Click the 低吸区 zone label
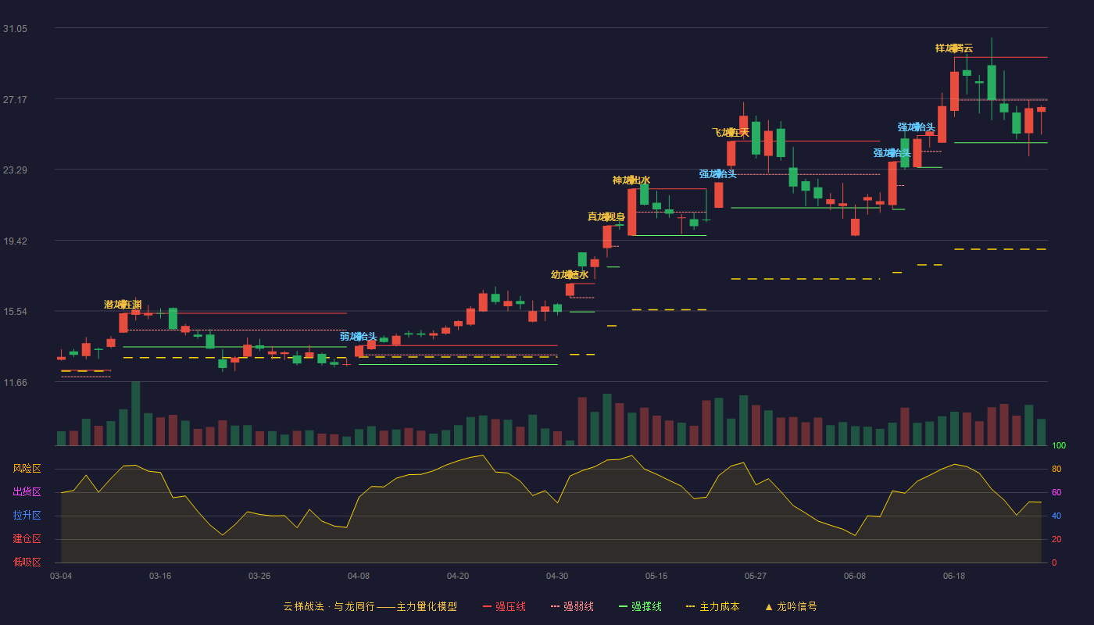The height and width of the screenshot is (625, 1094). [27, 562]
